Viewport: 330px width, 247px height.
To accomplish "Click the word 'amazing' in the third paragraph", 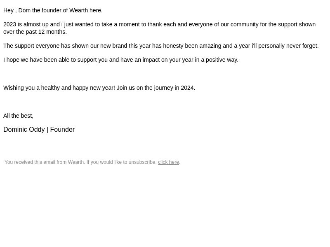I will tap(210, 46).
